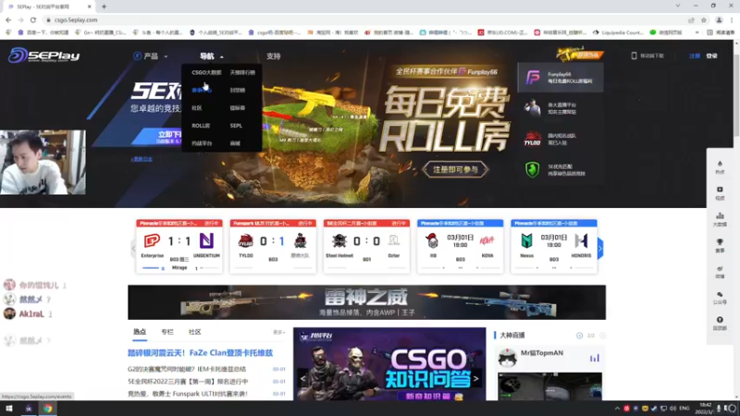Switch to the 社区 news tab
Viewport: 740px width, 416px height.
194,332
